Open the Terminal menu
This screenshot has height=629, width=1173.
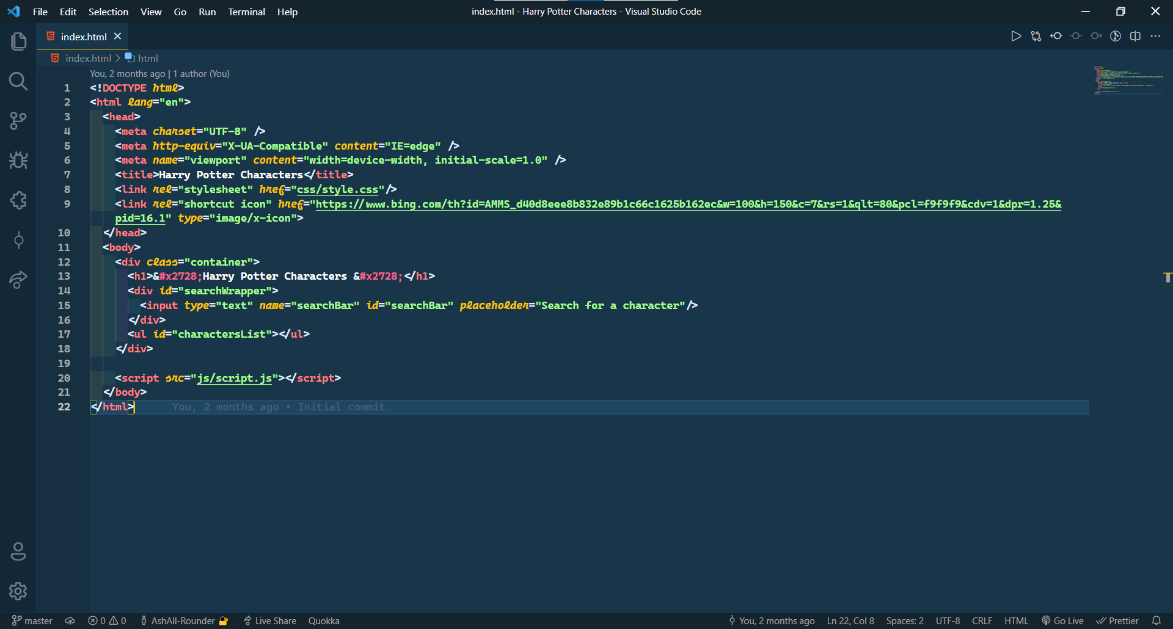247,12
